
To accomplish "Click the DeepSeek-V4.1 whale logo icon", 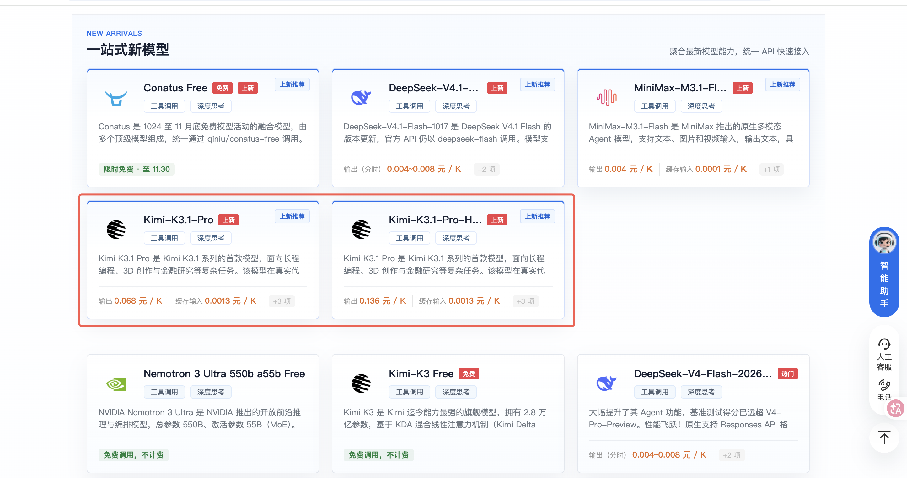I will click(361, 98).
